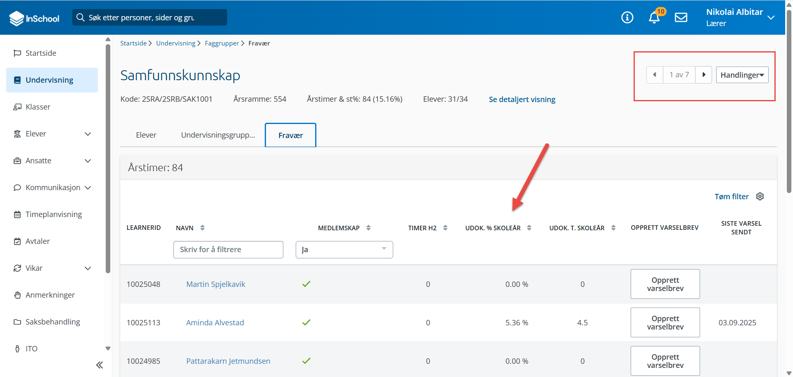Click Undervisning breadcrumb link
The width and height of the screenshot is (793, 377).
tap(176, 43)
